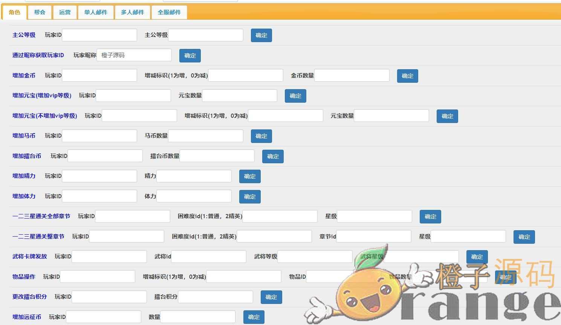Select the 角色 tab
This screenshot has width=561, height=325.
14,12
